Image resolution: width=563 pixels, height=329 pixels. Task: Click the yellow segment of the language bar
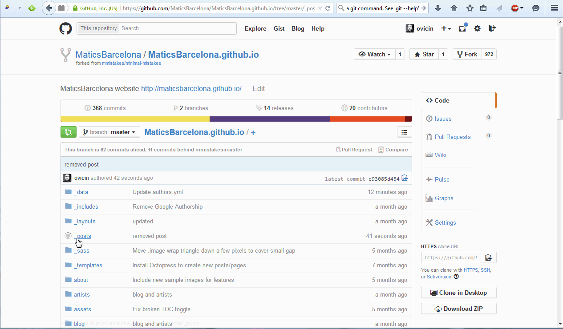point(135,119)
